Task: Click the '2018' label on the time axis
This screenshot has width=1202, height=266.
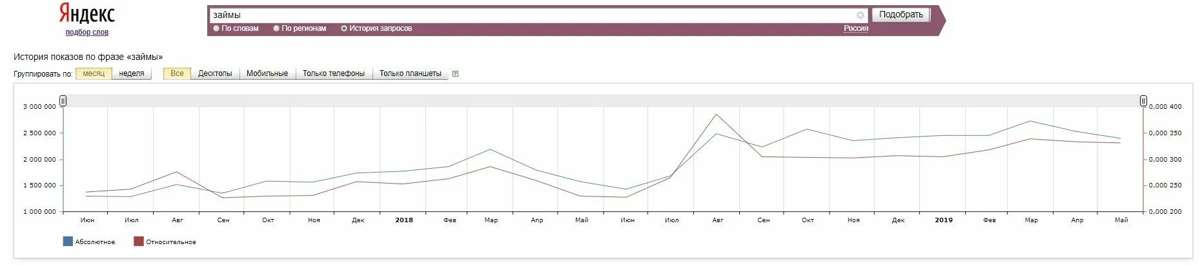Action: point(404,220)
